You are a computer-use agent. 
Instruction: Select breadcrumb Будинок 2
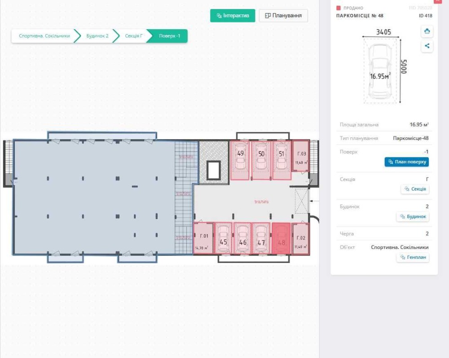click(97, 36)
